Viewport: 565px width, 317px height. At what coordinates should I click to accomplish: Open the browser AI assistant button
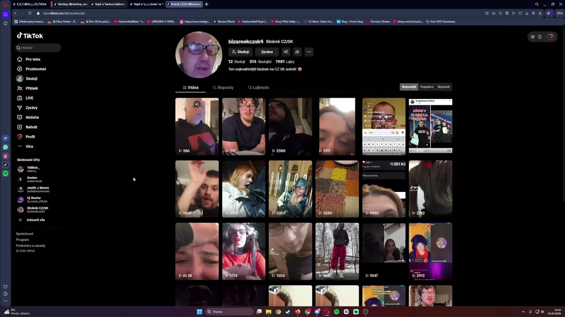[x=559, y=13]
